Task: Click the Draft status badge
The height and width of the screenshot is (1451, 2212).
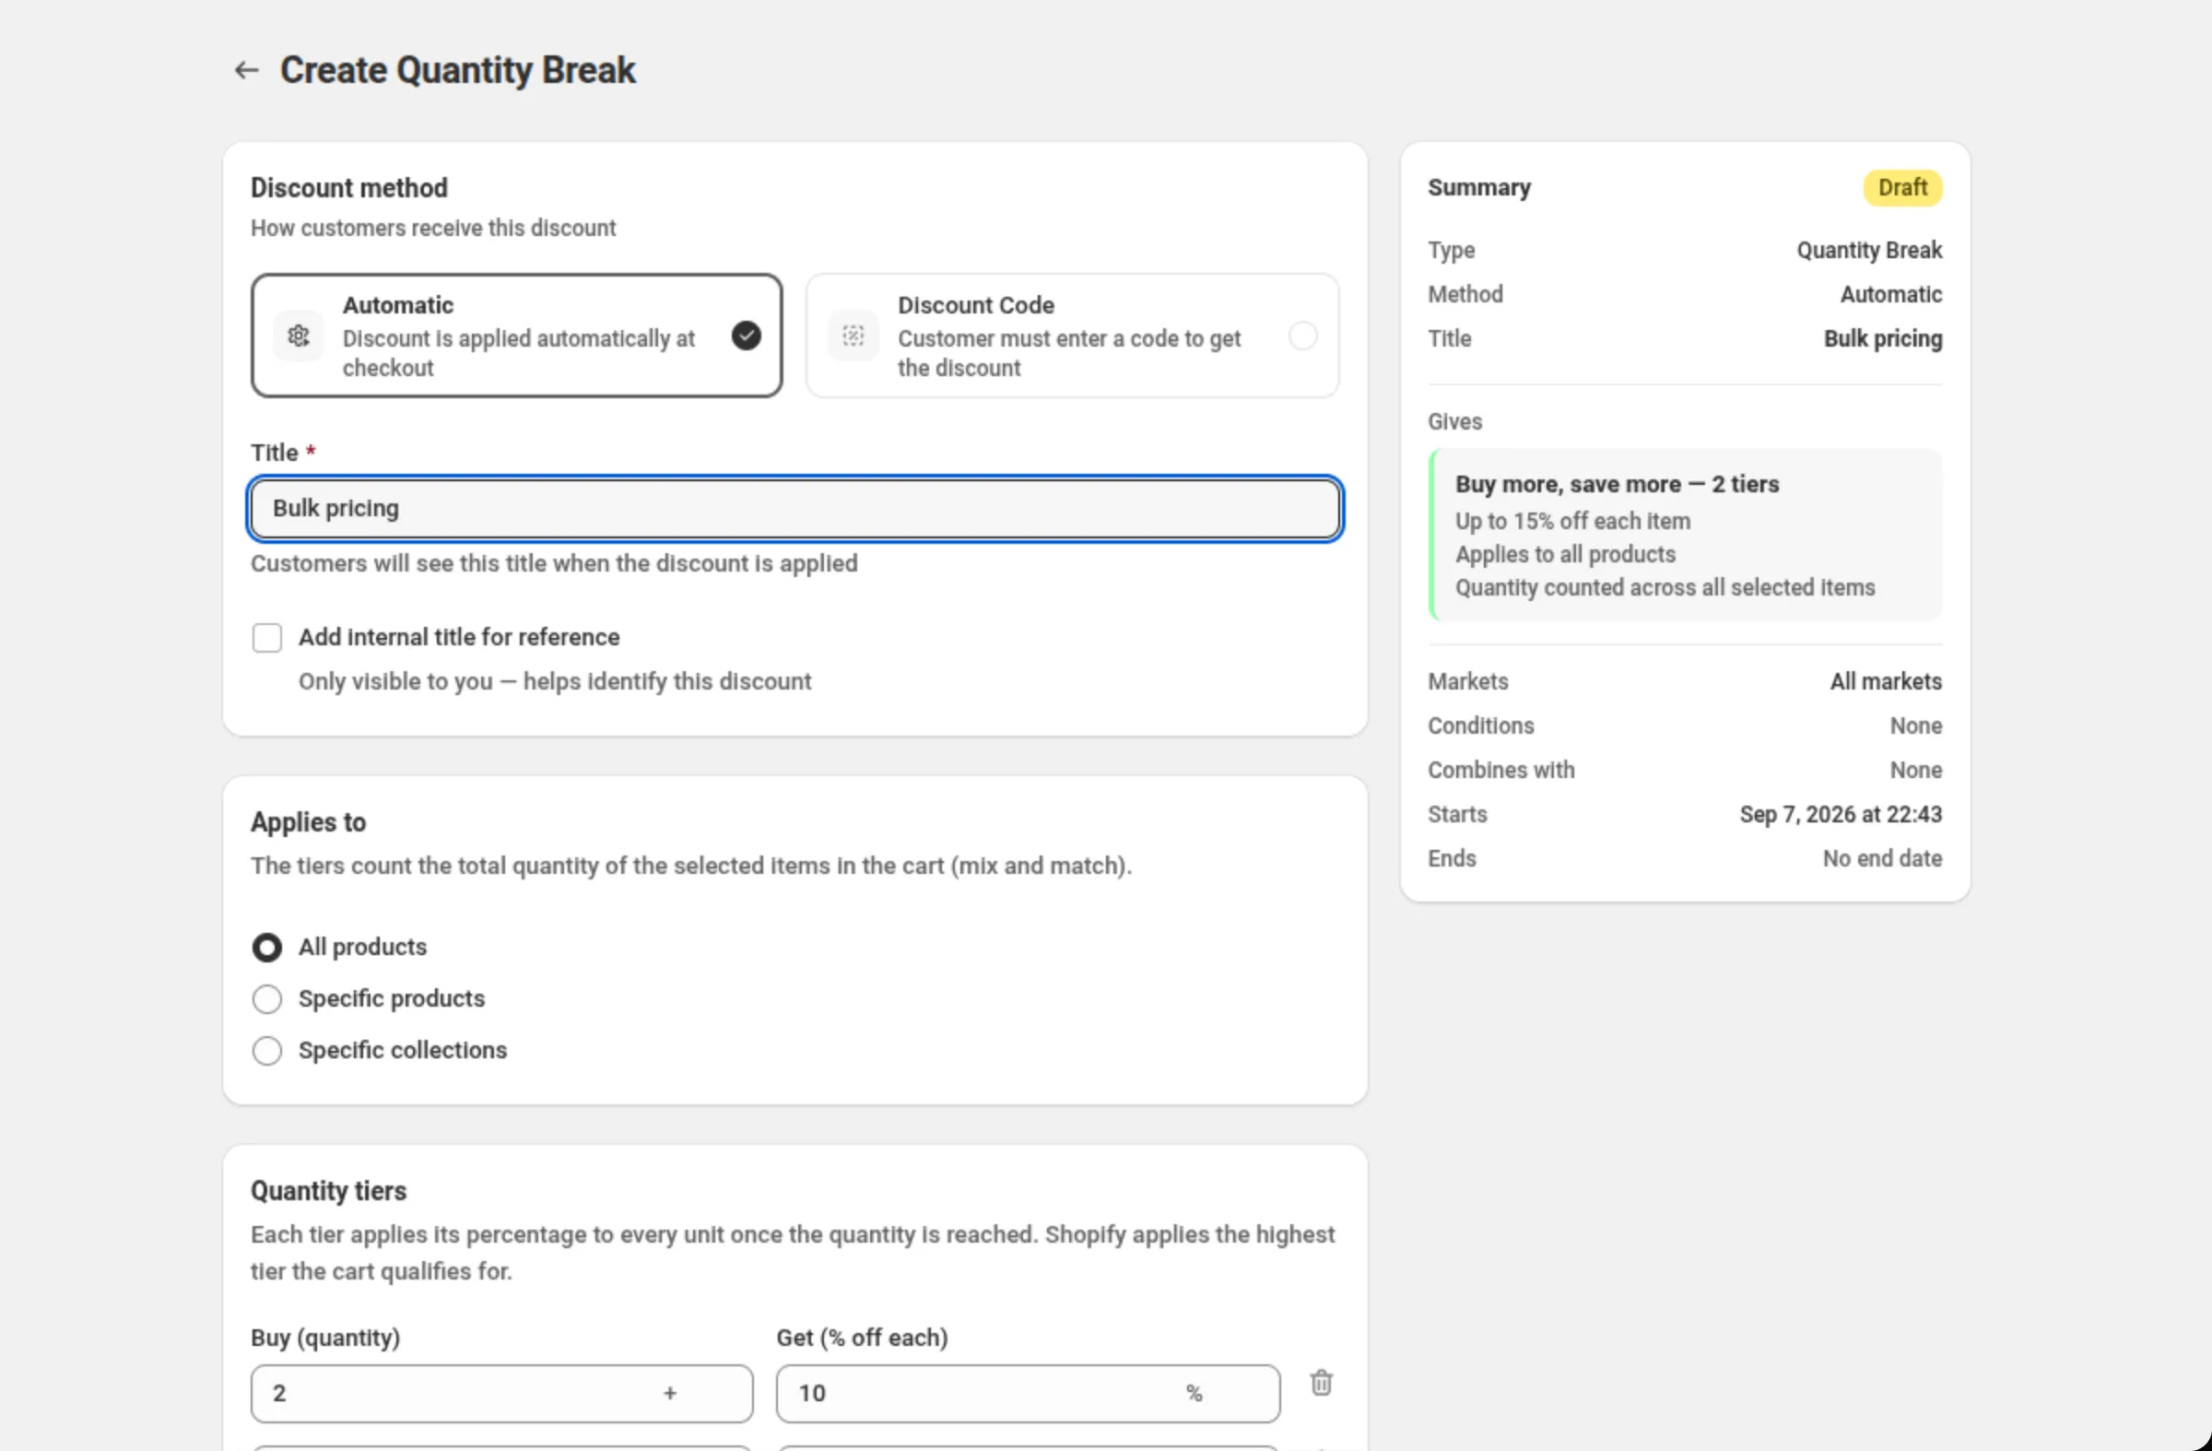Action: click(1902, 188)
